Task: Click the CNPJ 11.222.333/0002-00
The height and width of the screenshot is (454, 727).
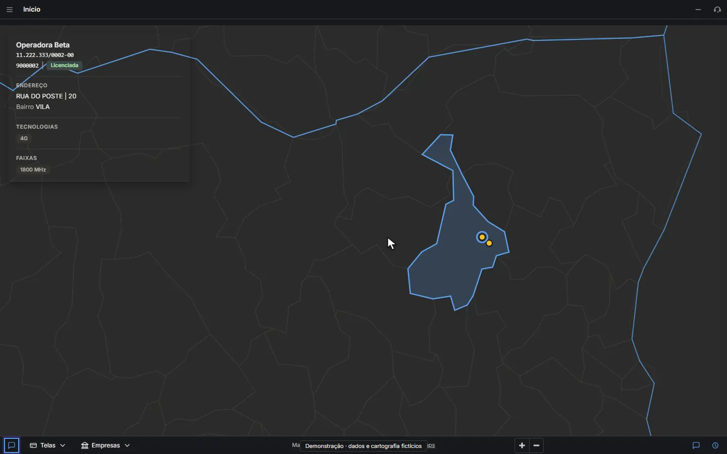Action: pyautogui.click(x=45, y=55)
